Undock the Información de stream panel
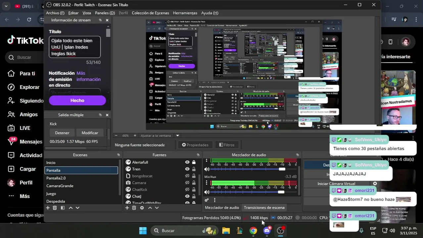 (100, 20)
